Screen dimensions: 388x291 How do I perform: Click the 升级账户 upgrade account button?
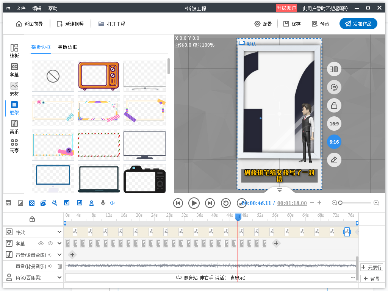coord(286,8)
